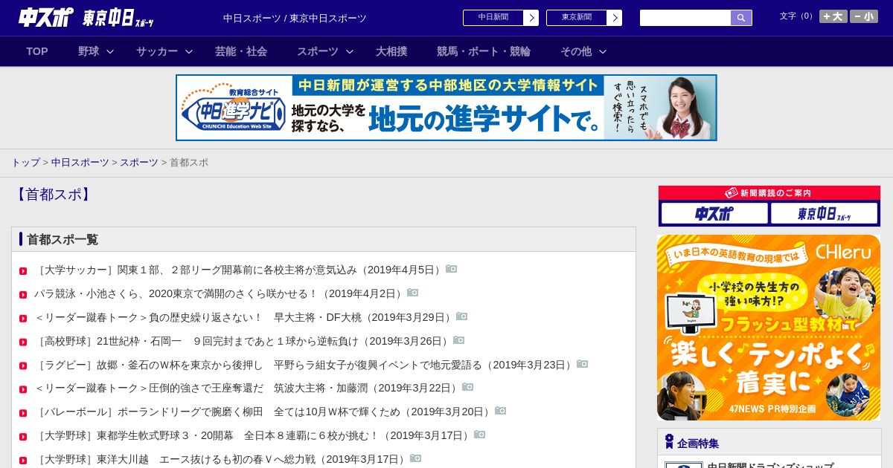
Task: Click camera icon beside 21世紀枠・石岡一 article
Action: 459,340
